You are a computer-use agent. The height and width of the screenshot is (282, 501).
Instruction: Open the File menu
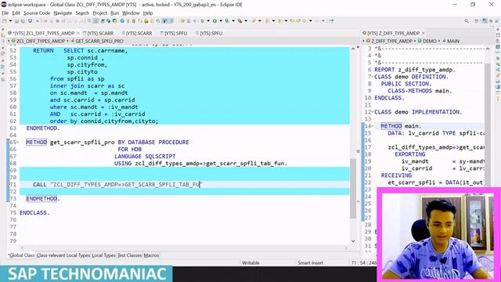coord(5,13)
